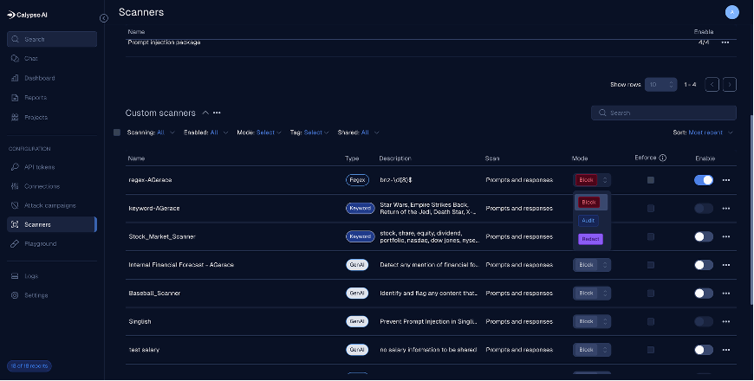Open more options for Singlish row
This screenshot has height=381, width=754.
point(726,321)
